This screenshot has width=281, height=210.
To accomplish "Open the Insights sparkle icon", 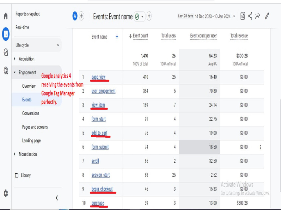I will tap(258, 16).
